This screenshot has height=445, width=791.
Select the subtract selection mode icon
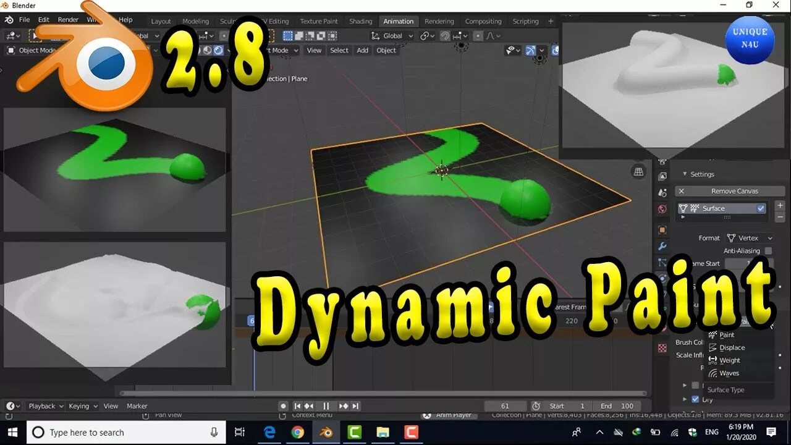click(310, 36)
